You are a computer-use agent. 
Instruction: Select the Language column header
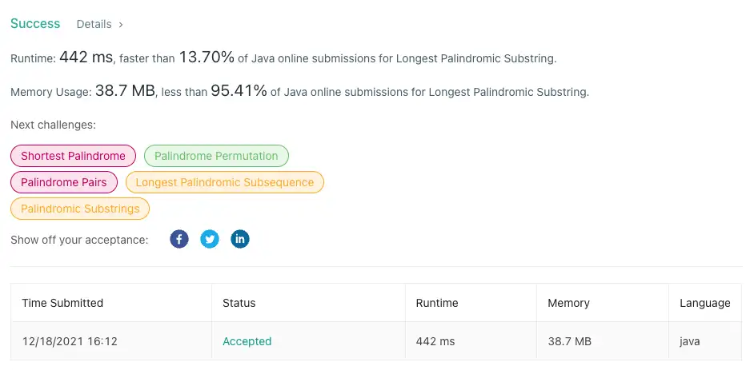coord(705,303)
